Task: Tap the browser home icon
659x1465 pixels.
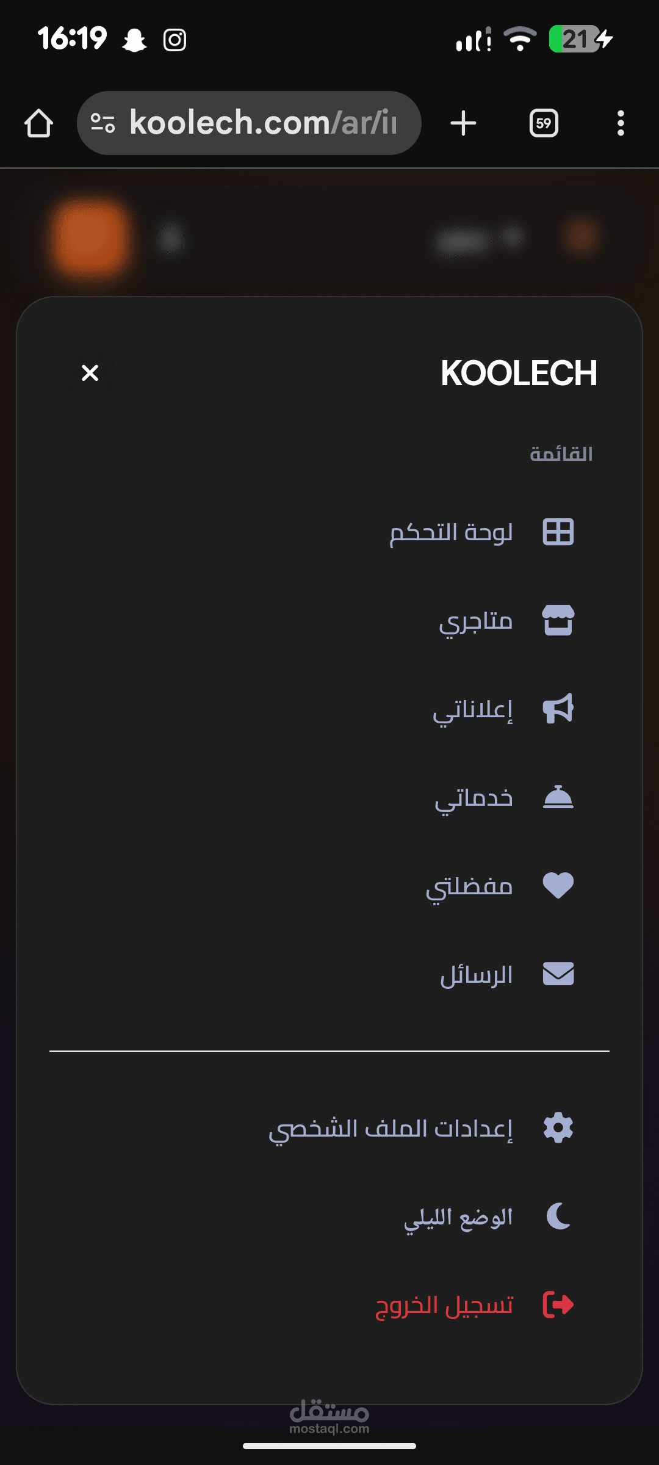Action: tap(38, 123)
